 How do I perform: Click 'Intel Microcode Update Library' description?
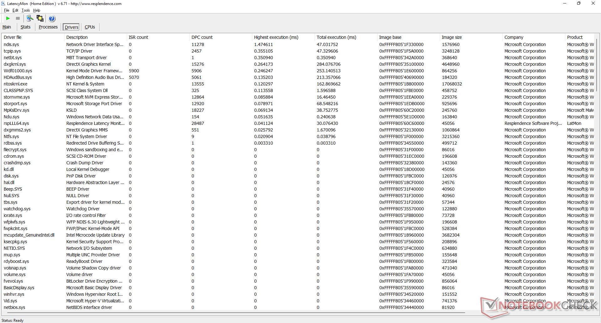(x=95, y=235)
